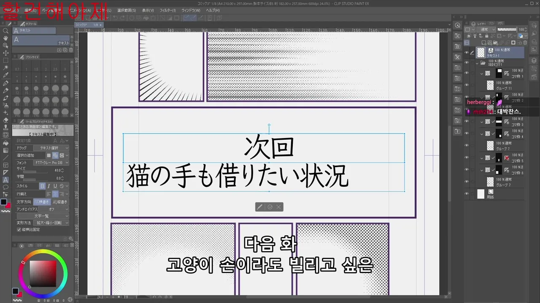Toggle the 縦横比固定 checkbox
The width and height of the screenshot is (540, 303).
tap(19, 230)
